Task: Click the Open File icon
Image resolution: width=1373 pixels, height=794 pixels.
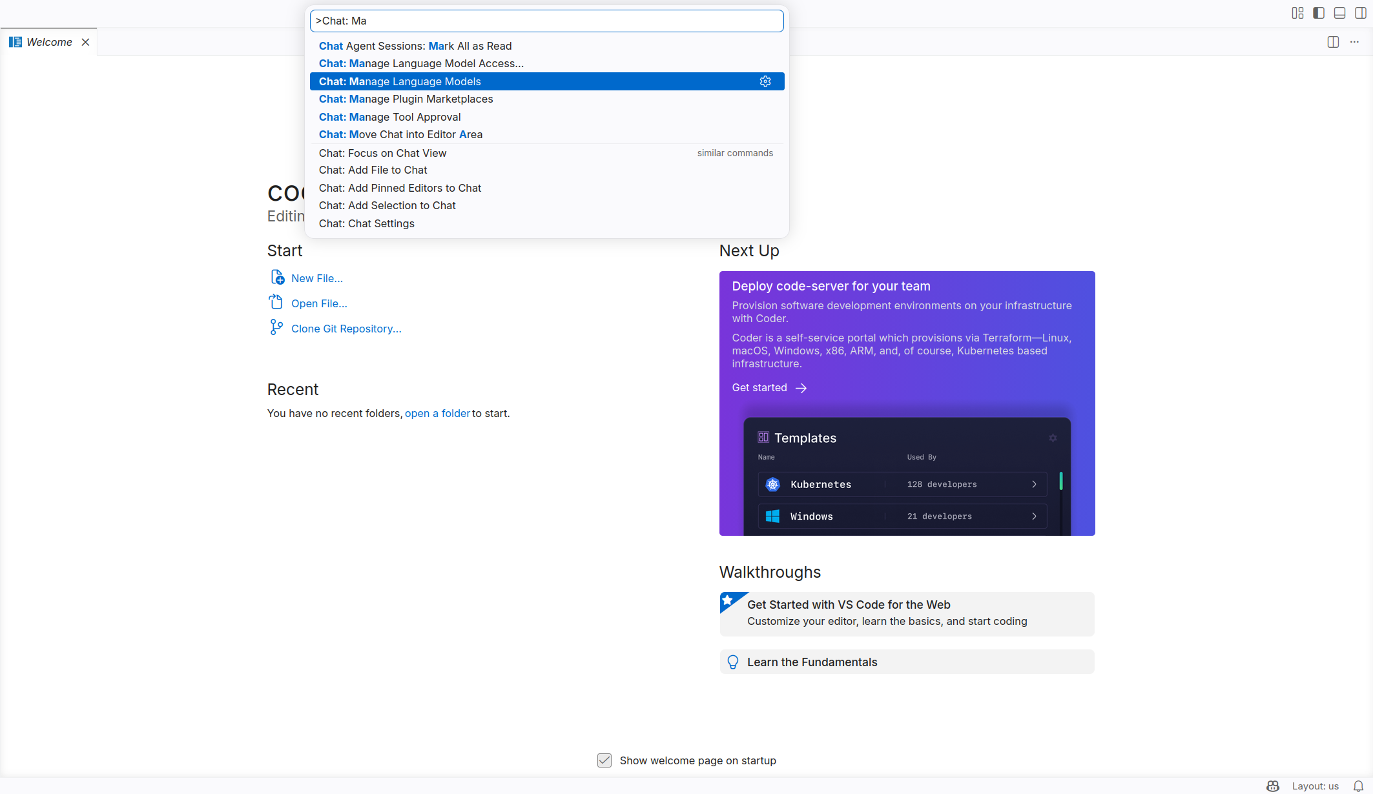Action: coord(276,302)
